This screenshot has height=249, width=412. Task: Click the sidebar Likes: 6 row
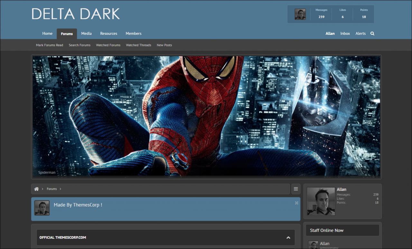click(x=358, y=199)
